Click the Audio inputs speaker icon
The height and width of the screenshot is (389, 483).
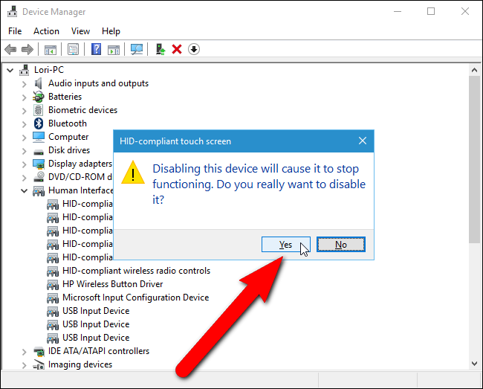pyautogui.click(x=39, y=83)
